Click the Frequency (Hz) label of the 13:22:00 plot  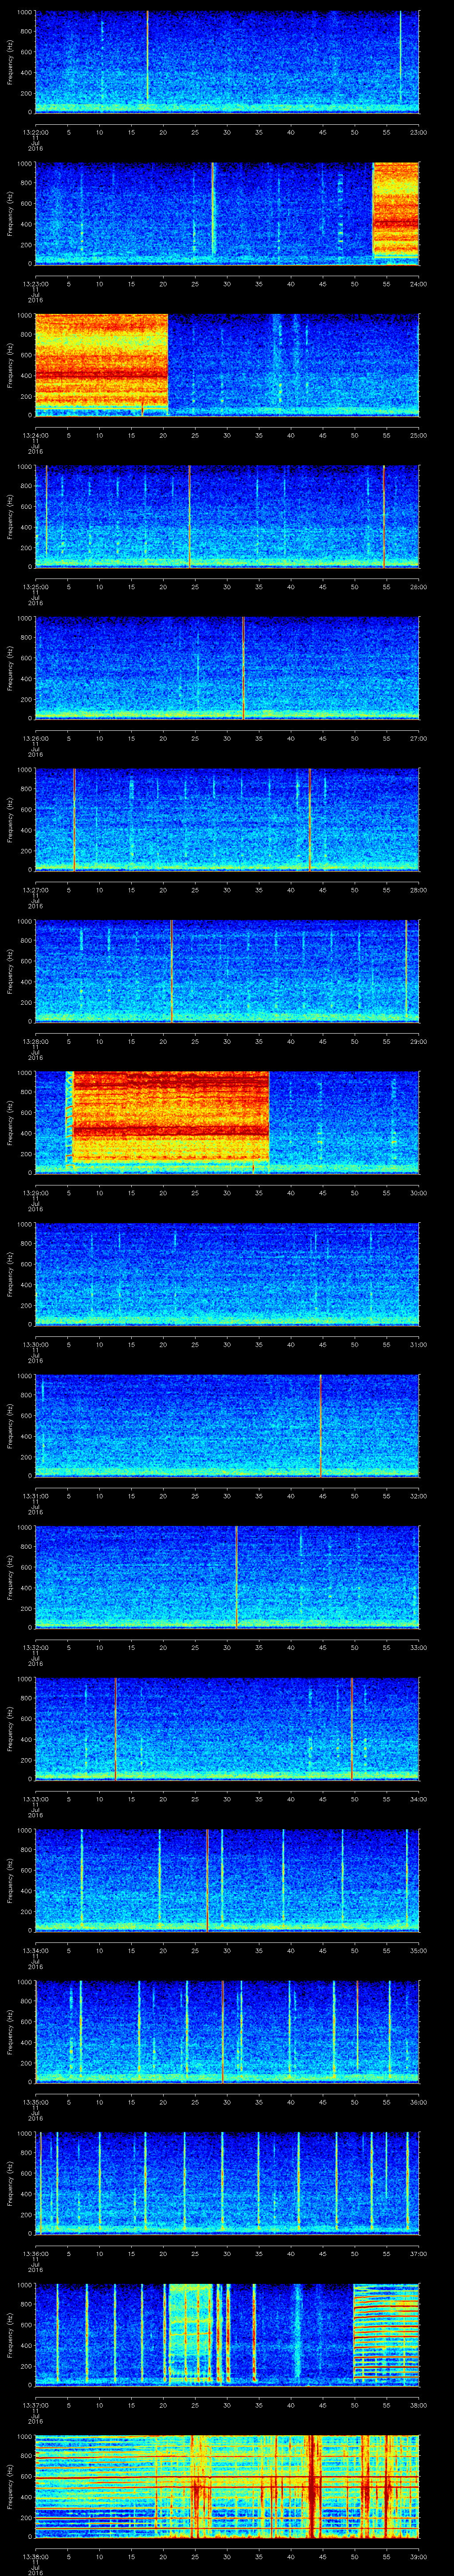tap(10, 62)
